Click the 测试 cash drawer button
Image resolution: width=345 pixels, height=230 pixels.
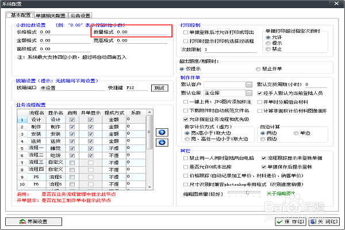tap(160, 88)
